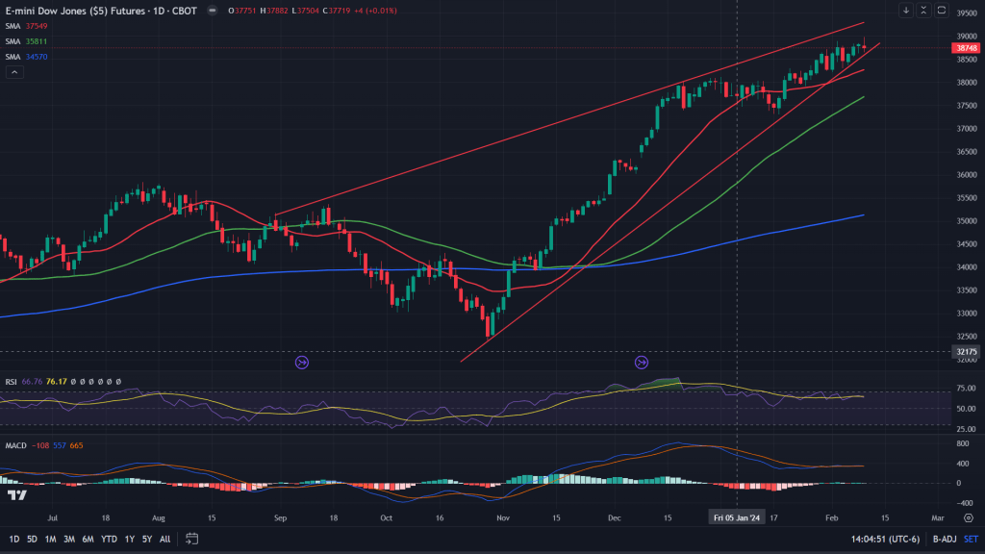The height and width of the screenshot is (554, 985).
Task: Click the down-arrow icon at top right
Action: [x=905, y=11]
